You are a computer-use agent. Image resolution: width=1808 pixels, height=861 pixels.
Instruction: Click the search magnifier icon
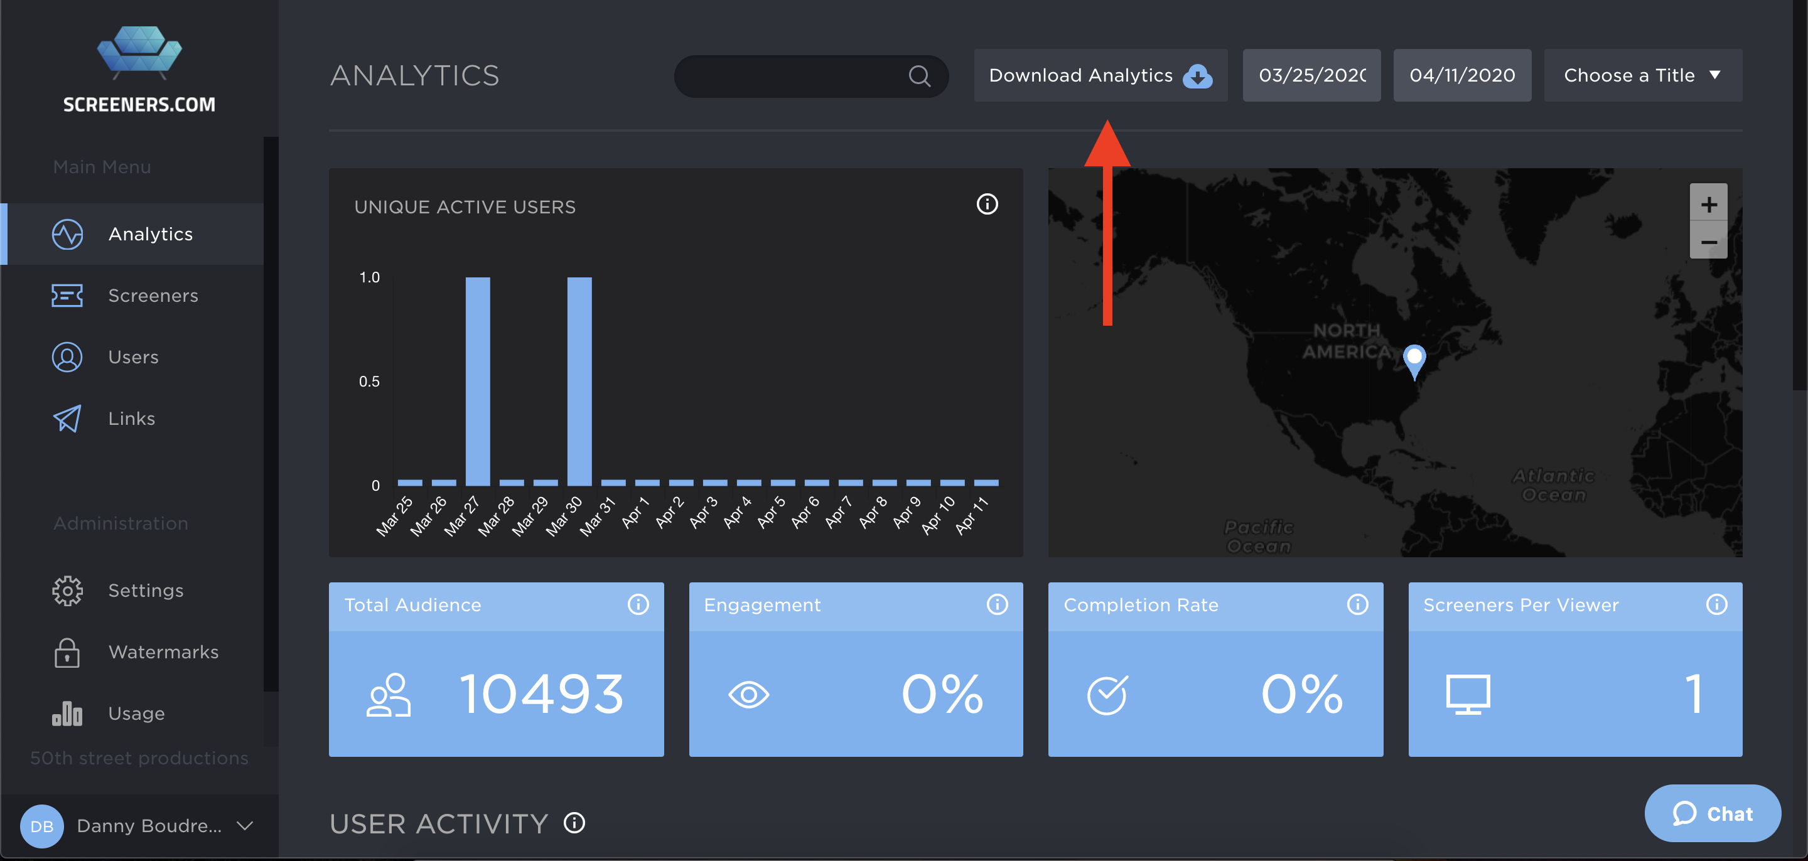[918, 76]
